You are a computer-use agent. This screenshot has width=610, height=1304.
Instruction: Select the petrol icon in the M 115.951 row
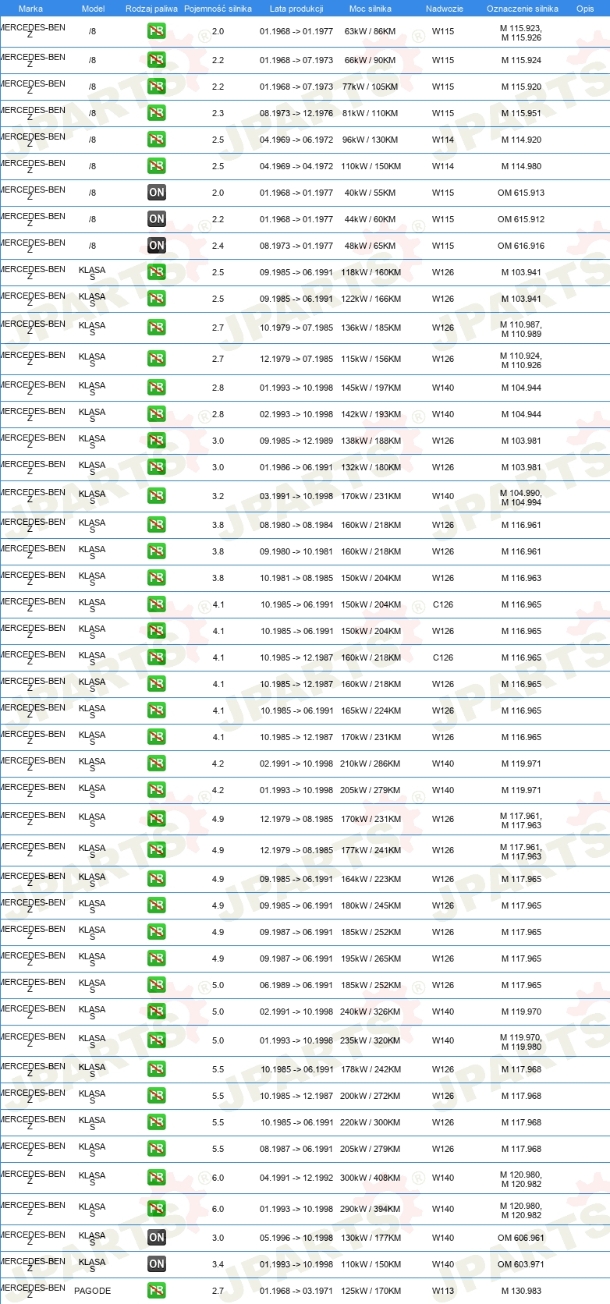tap(157, 113)
